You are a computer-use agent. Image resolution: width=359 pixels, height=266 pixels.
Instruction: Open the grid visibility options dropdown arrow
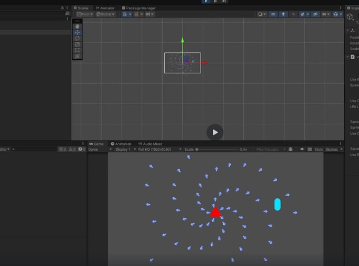[x=130, y=14]
